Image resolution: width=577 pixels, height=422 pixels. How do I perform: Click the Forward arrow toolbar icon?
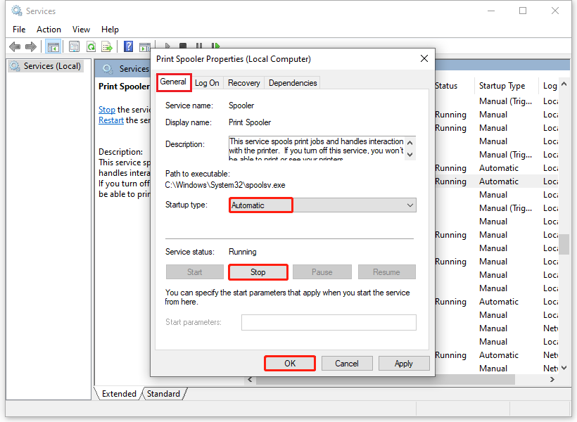coord(31,46)
